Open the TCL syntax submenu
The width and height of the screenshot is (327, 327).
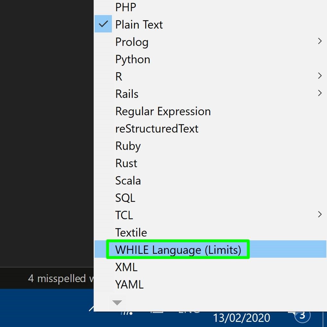(x=210, y=215)
